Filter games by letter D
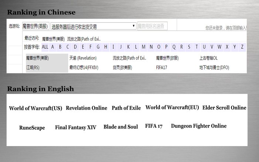 (75, 47)
